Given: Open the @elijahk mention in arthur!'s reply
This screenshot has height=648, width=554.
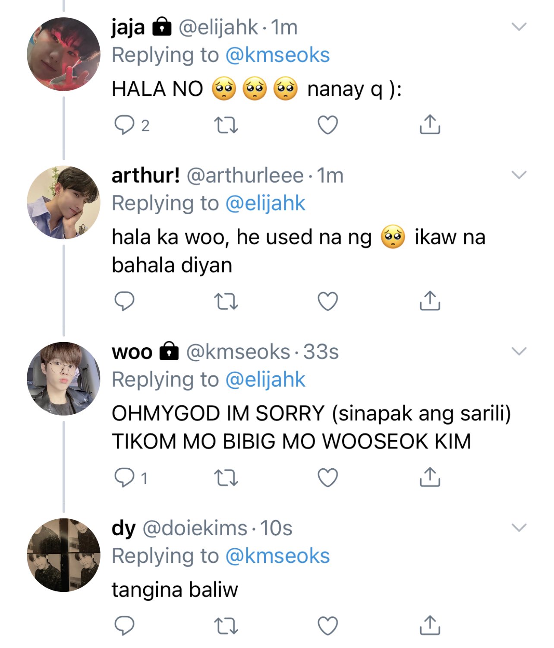Looking at the screenshot, I should tap(265, 203).
